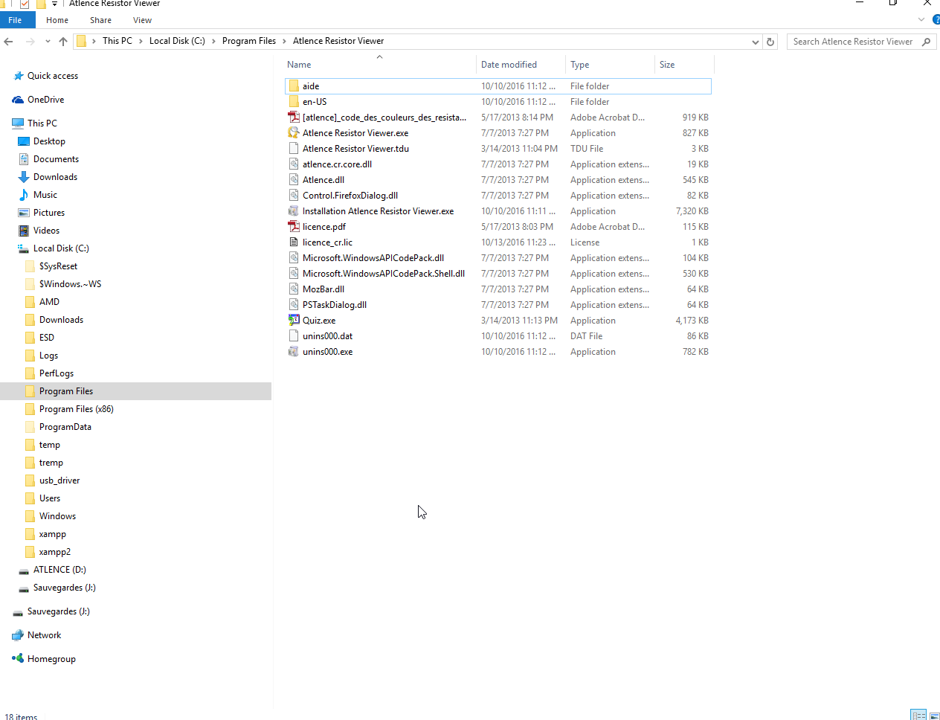The height and width of the screenshot is (720, 940).
Task: Expand the Program Files breadcrumb chevron
Action: coord(284,41)
